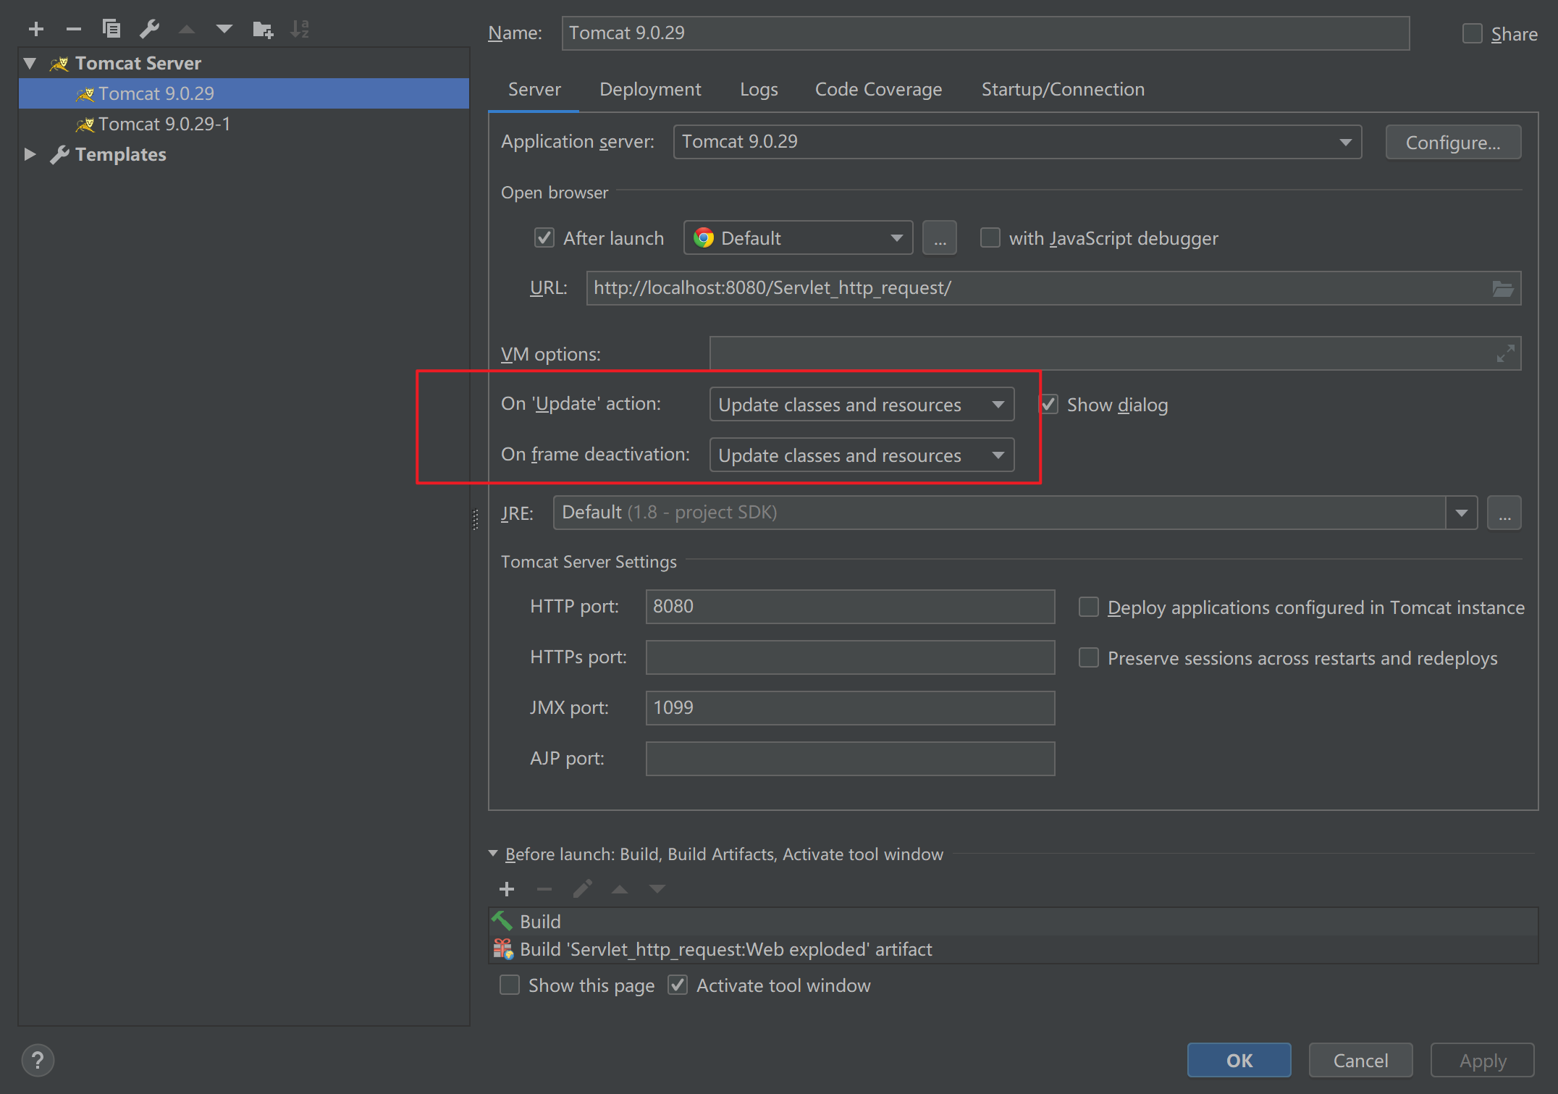1558x1094 pixels.
Task: Move before launch task up
Action: point(620,889)
